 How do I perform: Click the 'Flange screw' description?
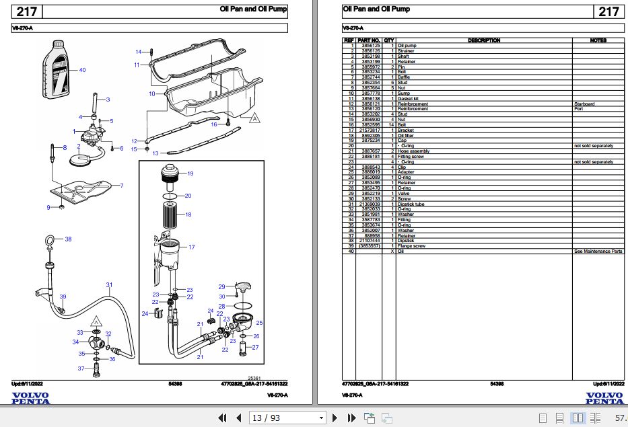[411, 246]
